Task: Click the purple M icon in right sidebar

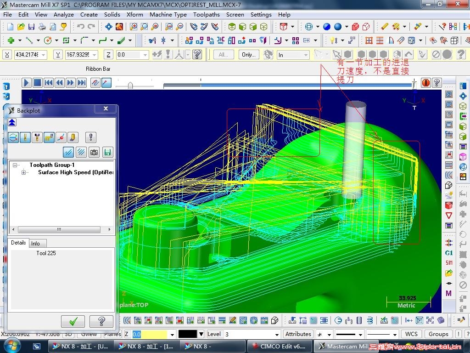Action: [449, 293]
